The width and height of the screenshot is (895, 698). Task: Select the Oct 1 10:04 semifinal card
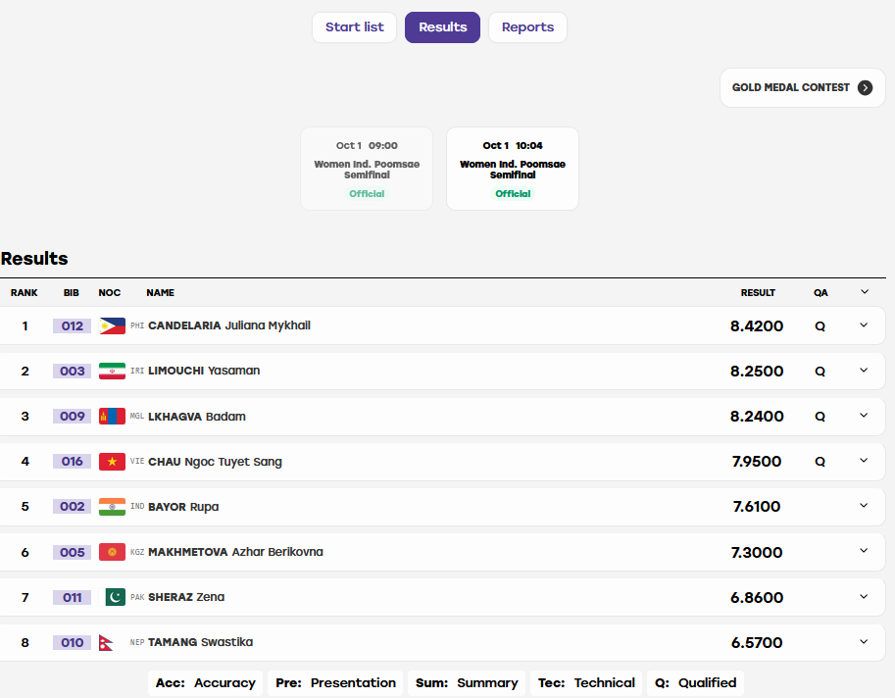[513, 169]
